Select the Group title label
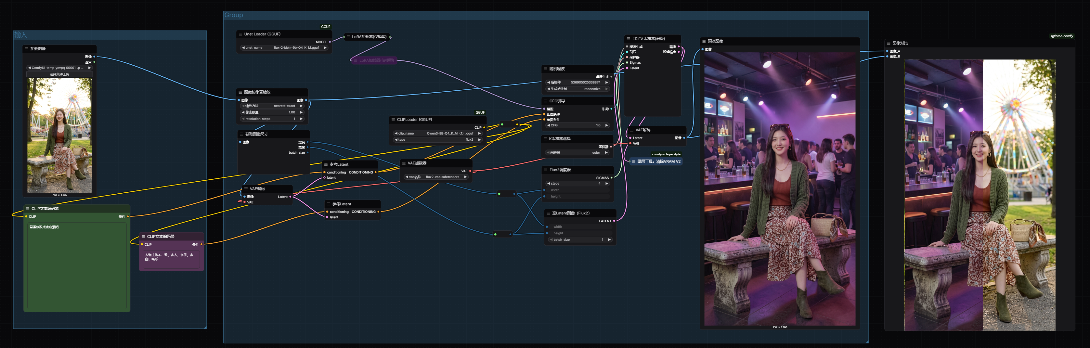The height and width of the screenshot is (348, 1090). pos(234,15)
